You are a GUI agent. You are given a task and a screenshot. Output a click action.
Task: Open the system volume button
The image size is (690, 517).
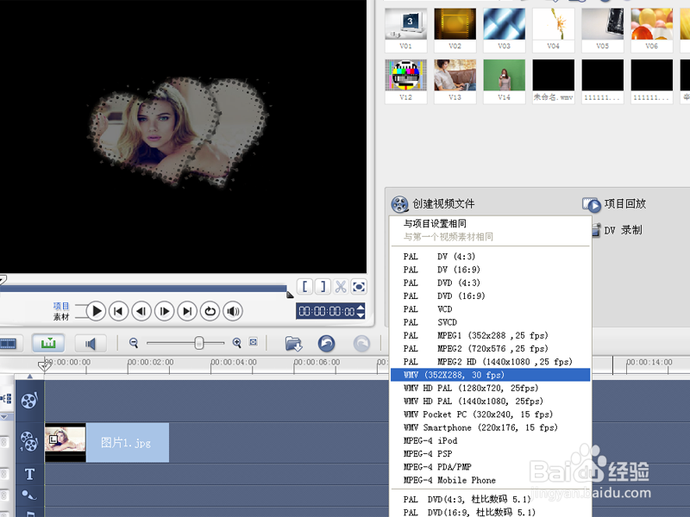click(x=233, y=311)
